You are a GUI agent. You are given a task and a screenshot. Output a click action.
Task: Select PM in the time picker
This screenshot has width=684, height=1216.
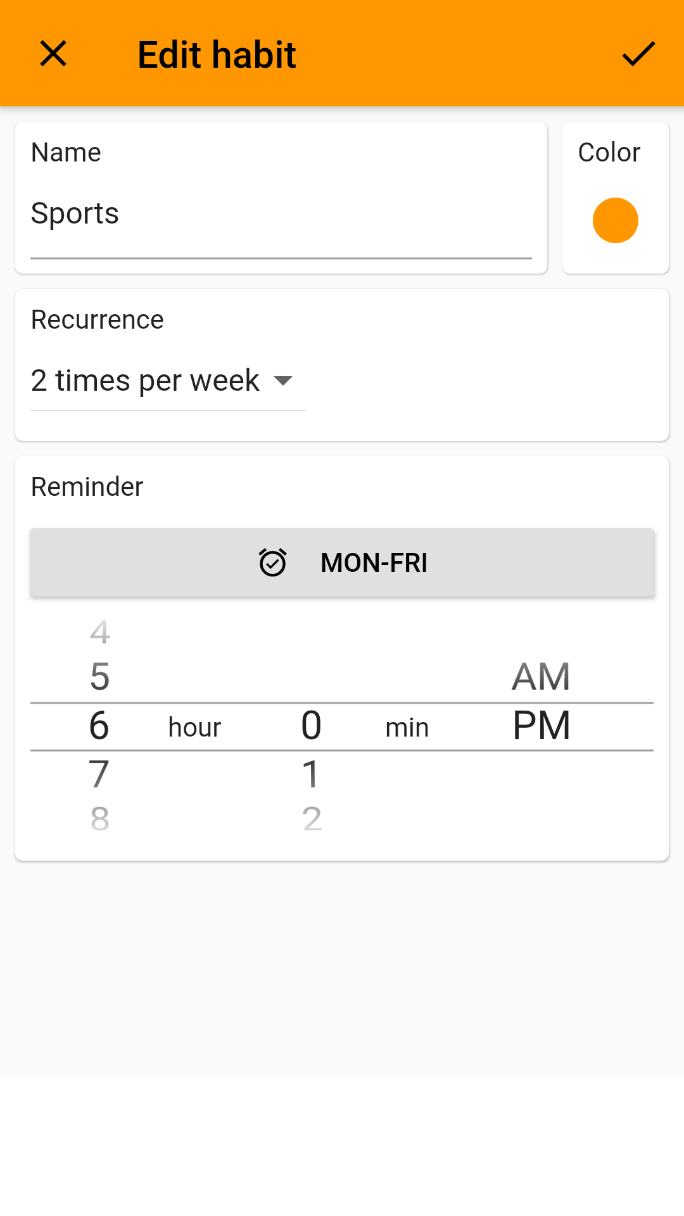(541, 726)
